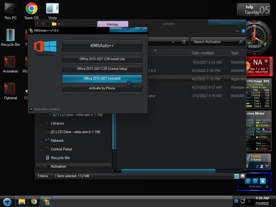Open the Optional folder desktop icon

coord(11,91)
